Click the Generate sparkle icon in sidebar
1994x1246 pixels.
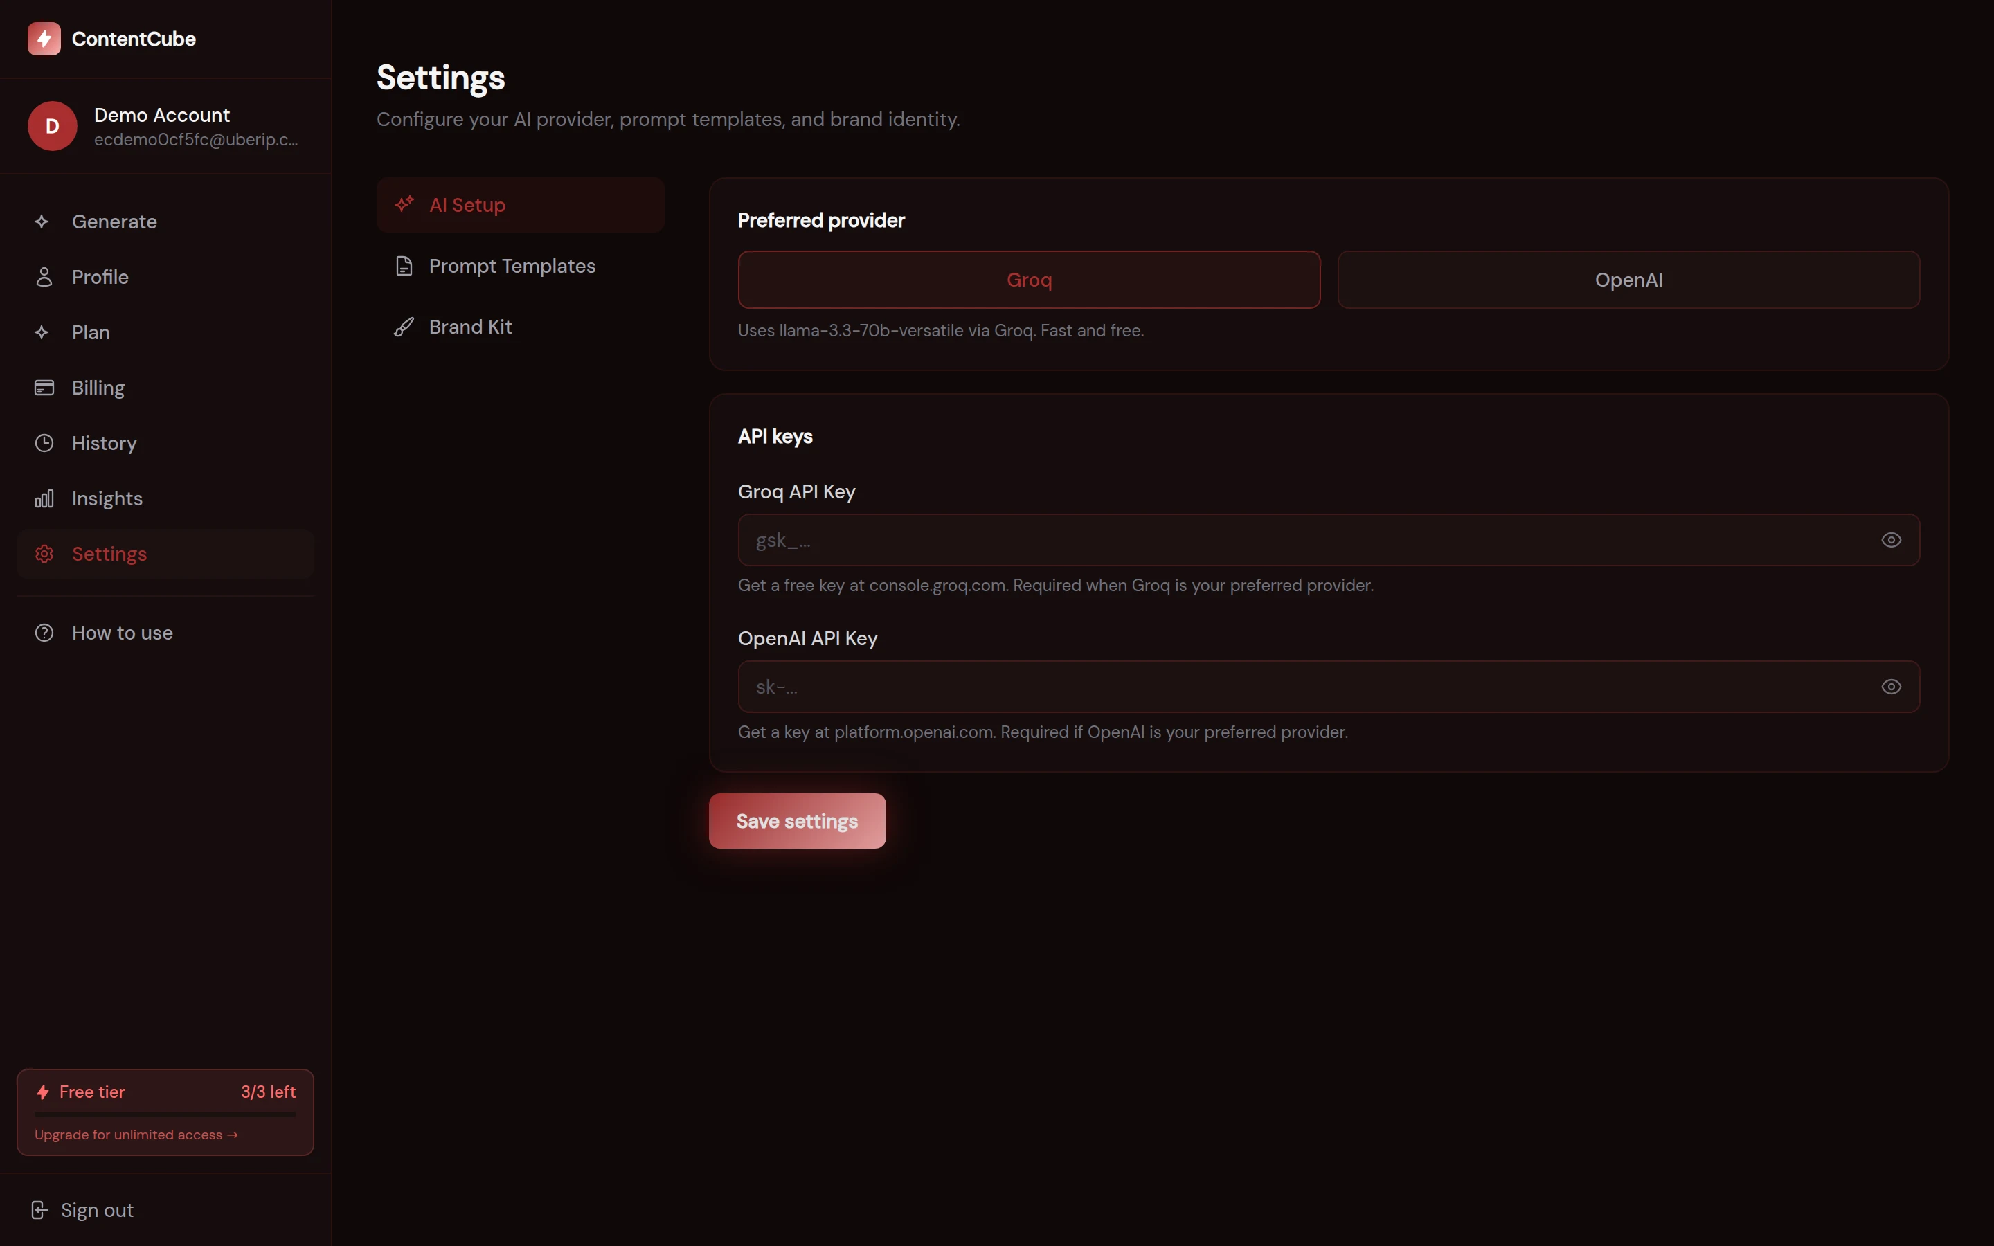point(43,222)
